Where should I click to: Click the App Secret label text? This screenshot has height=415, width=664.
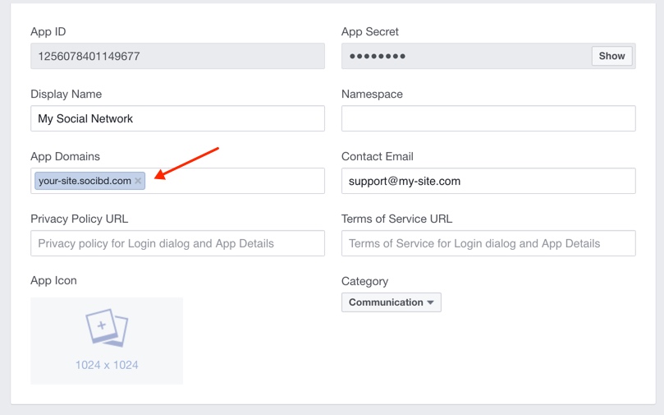point(369,31)
